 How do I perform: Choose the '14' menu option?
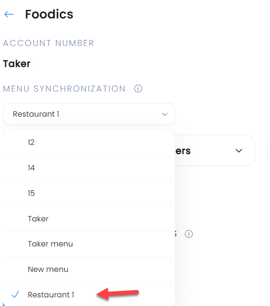coord(89,168)
